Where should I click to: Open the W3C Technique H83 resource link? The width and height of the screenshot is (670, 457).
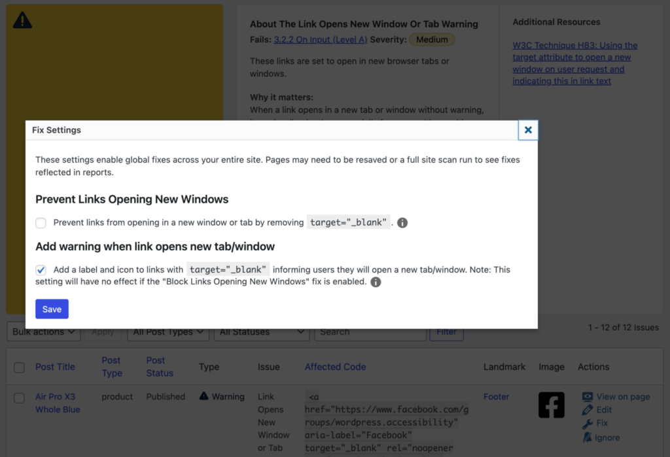(576, 63)
